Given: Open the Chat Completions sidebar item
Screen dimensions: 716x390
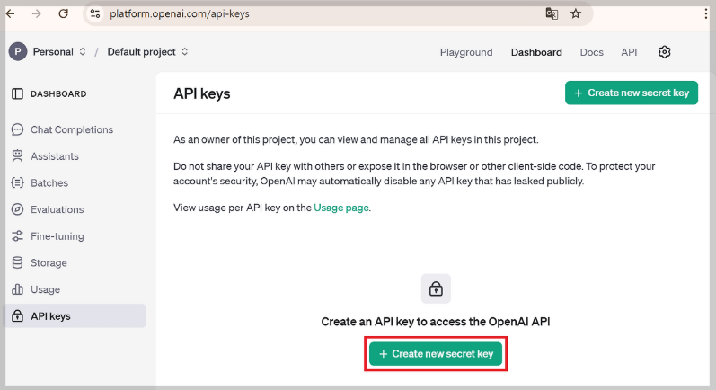Looking at the screenshot, I should (x=72, y=129).
